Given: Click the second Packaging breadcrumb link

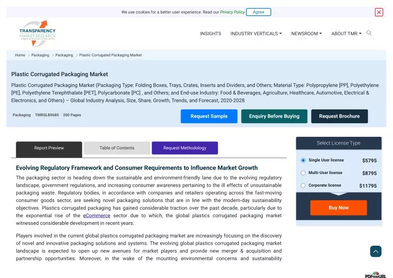Looking at the screenshot, I should tap(64, 55).
